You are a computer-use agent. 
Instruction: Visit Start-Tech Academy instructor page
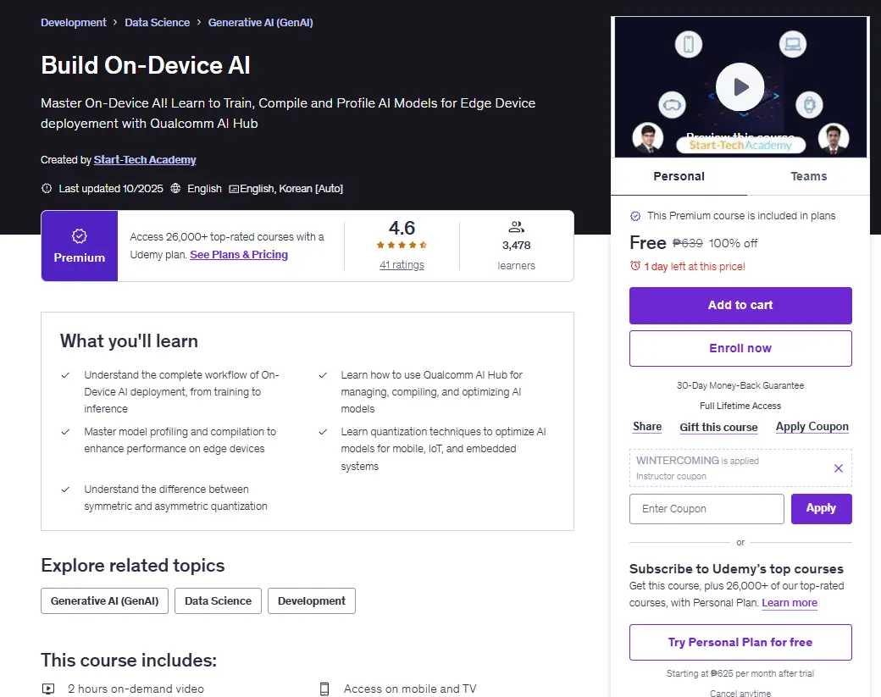145,159
